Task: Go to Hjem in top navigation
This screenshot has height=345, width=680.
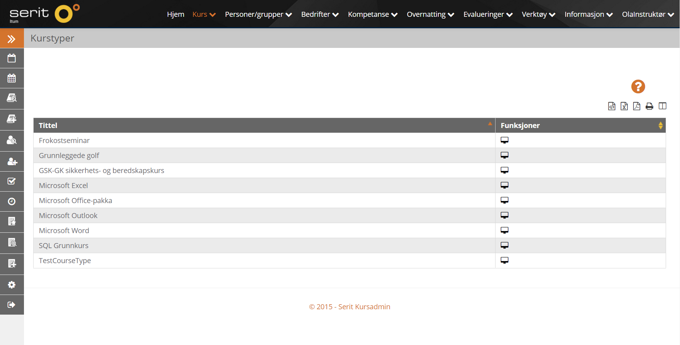Action: (176, 14)
